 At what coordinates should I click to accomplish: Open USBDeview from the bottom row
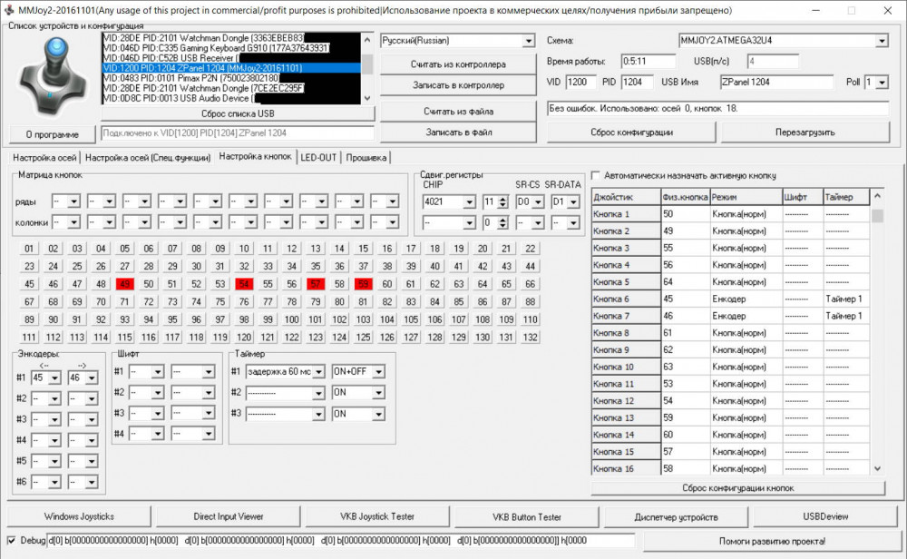coord(825,516)
